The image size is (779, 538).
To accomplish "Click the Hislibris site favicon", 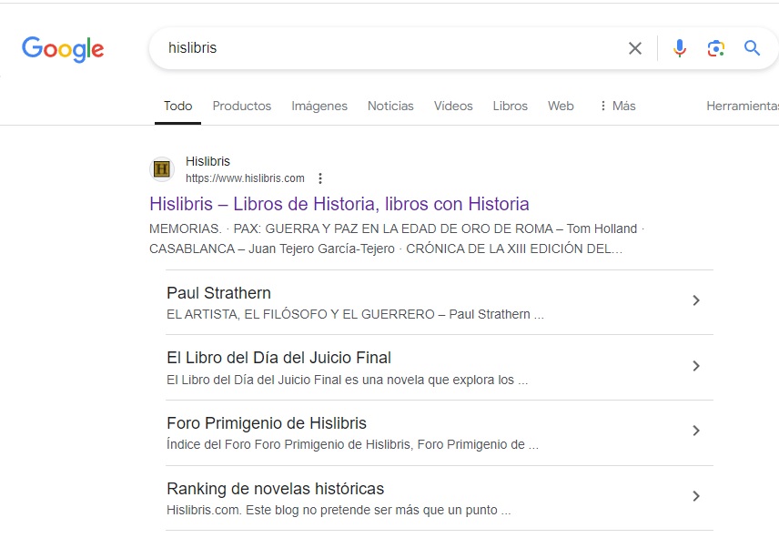I will [162, 169].
